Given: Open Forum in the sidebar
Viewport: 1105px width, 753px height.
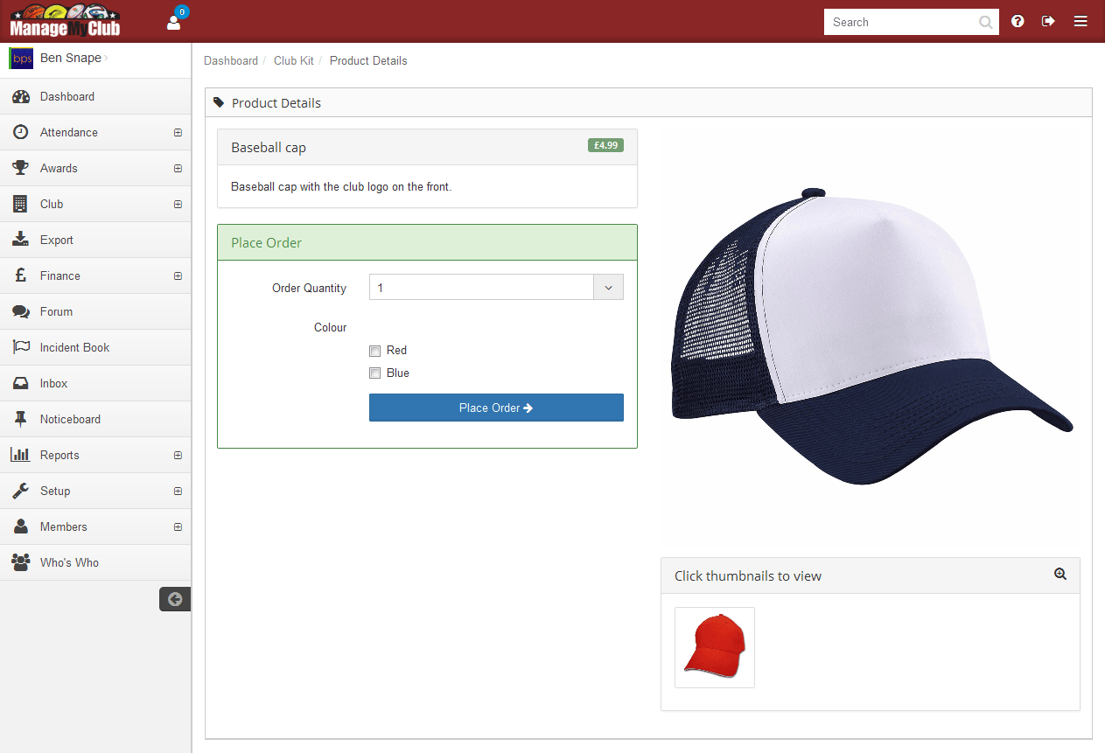Looking at the screenshot, I should point(95,311).
